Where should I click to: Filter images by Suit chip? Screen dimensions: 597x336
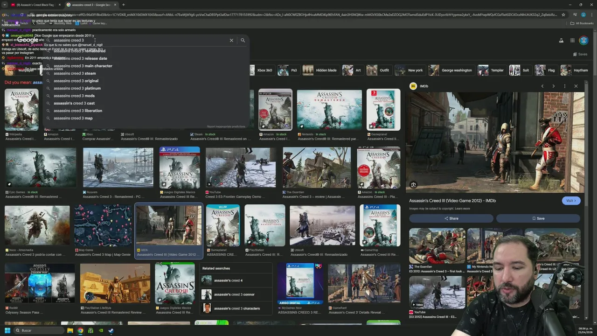tap(520, 70)
